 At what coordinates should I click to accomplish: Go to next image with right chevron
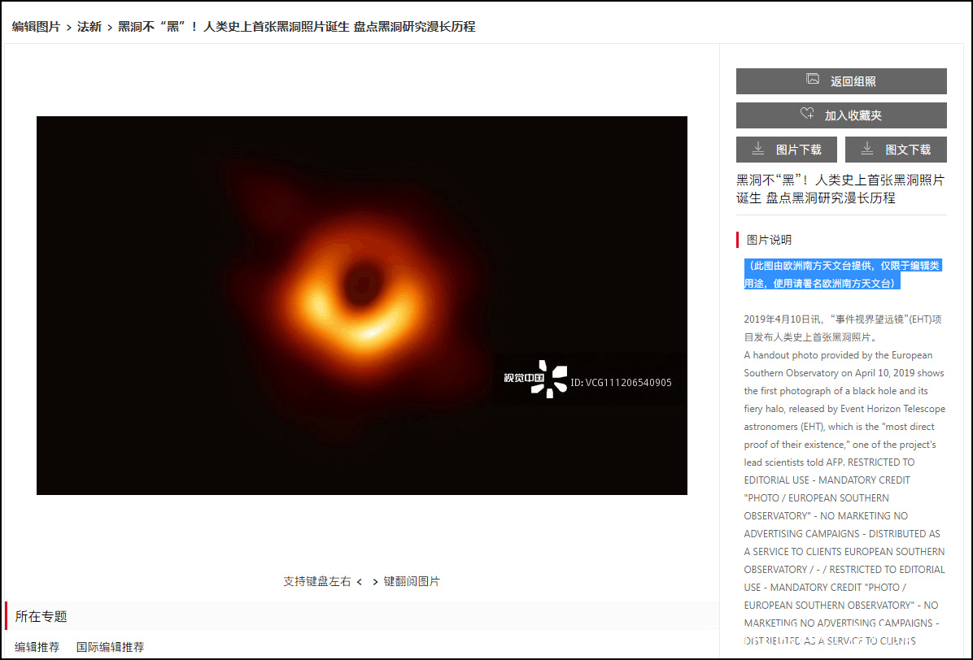click(x=375, y=582)
